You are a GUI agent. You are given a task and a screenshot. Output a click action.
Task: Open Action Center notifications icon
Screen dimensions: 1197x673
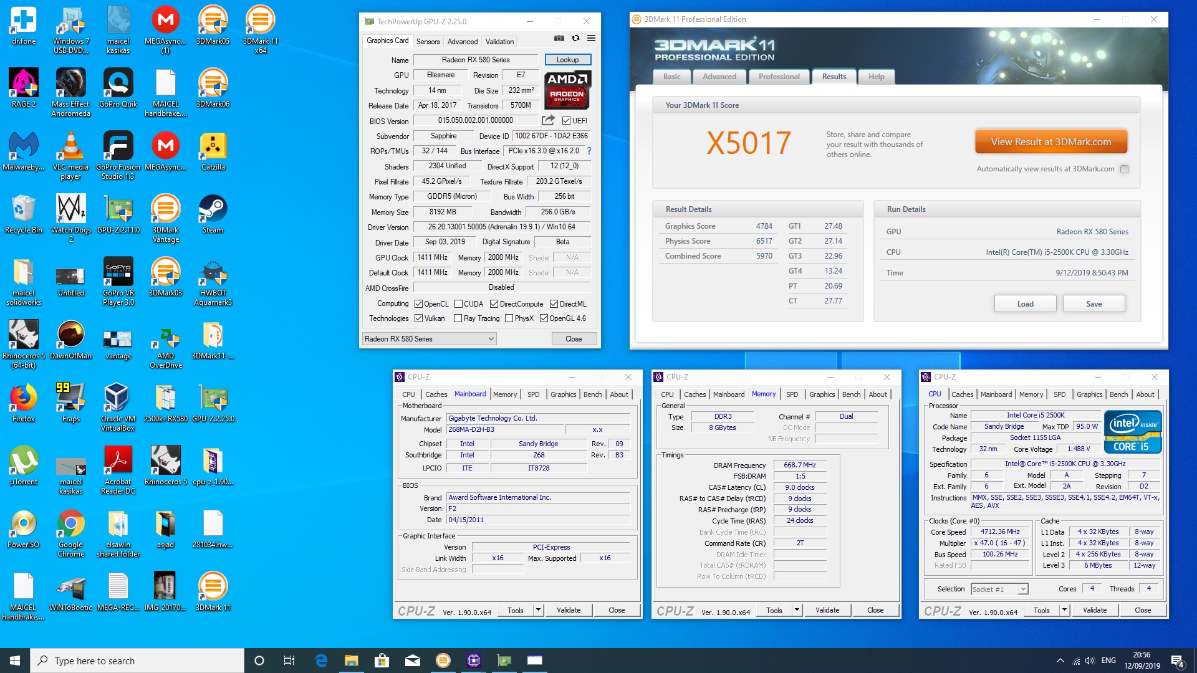1178,661
